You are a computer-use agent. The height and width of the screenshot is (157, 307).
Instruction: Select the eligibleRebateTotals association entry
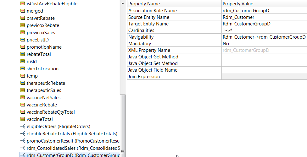(x=72, y=134)
